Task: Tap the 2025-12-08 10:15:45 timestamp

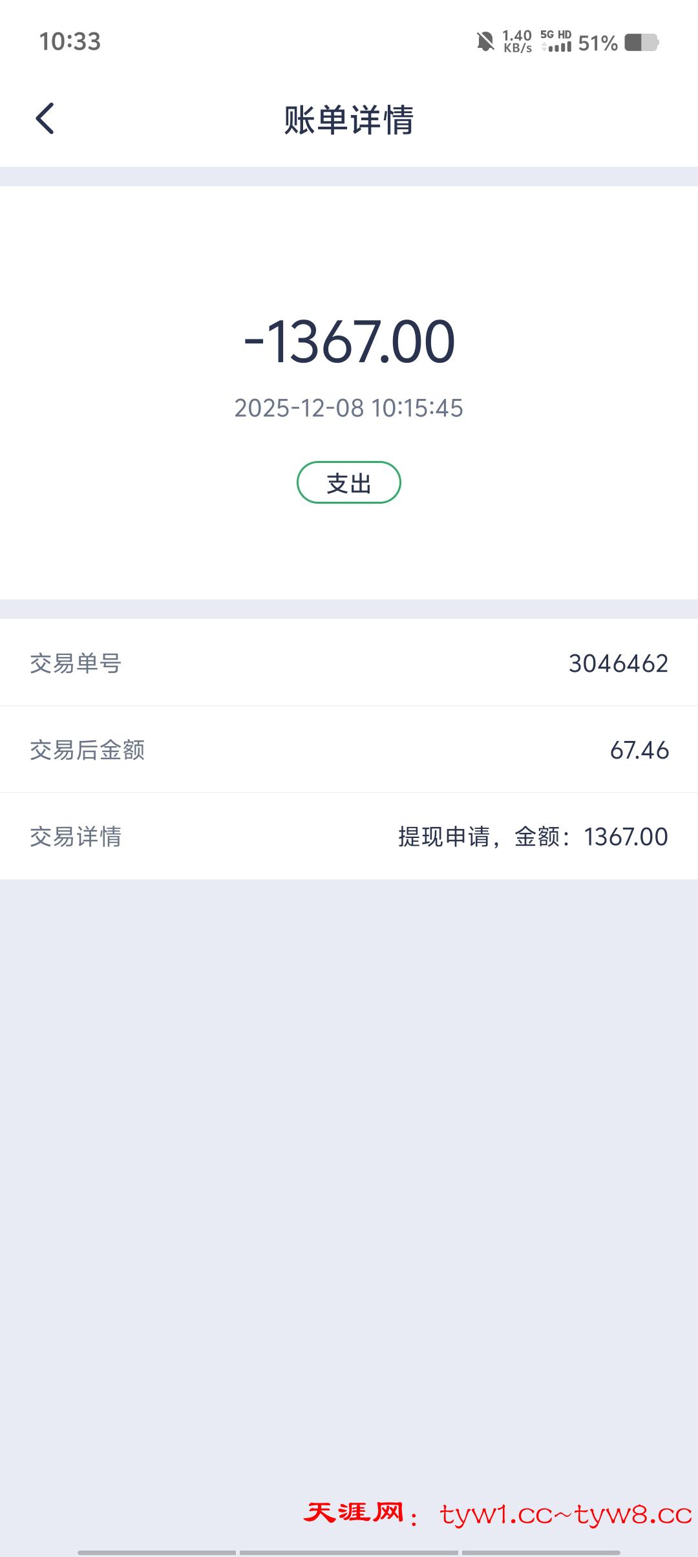Action: tap(349, 408)
